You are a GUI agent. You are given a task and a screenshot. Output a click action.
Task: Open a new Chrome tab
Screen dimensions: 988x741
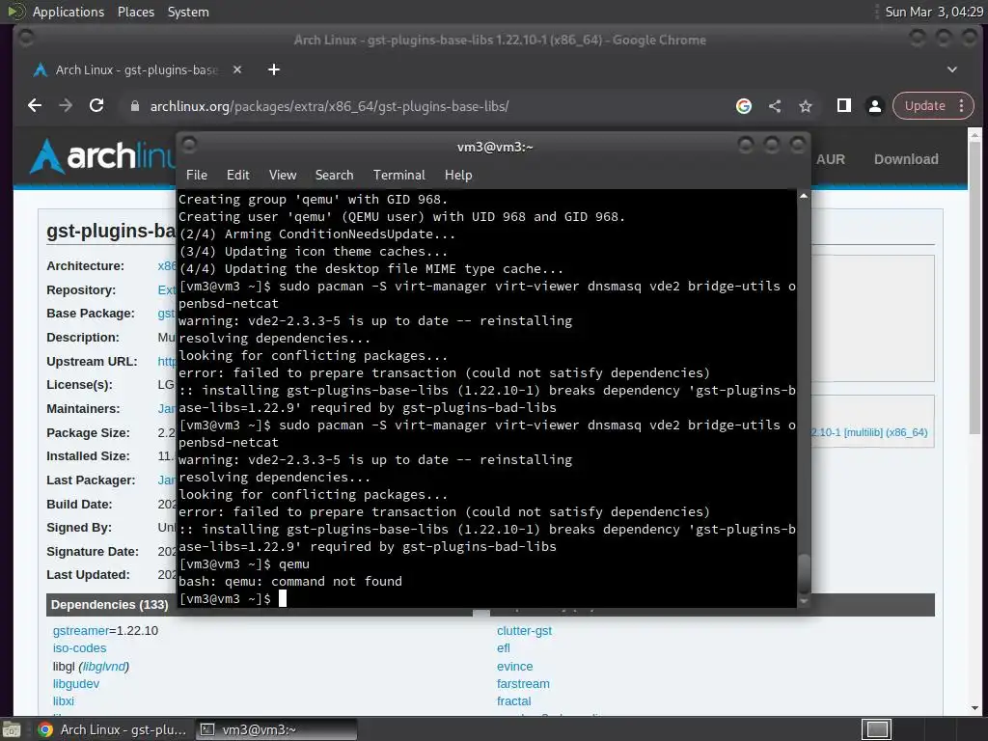[x=273, y=69]
